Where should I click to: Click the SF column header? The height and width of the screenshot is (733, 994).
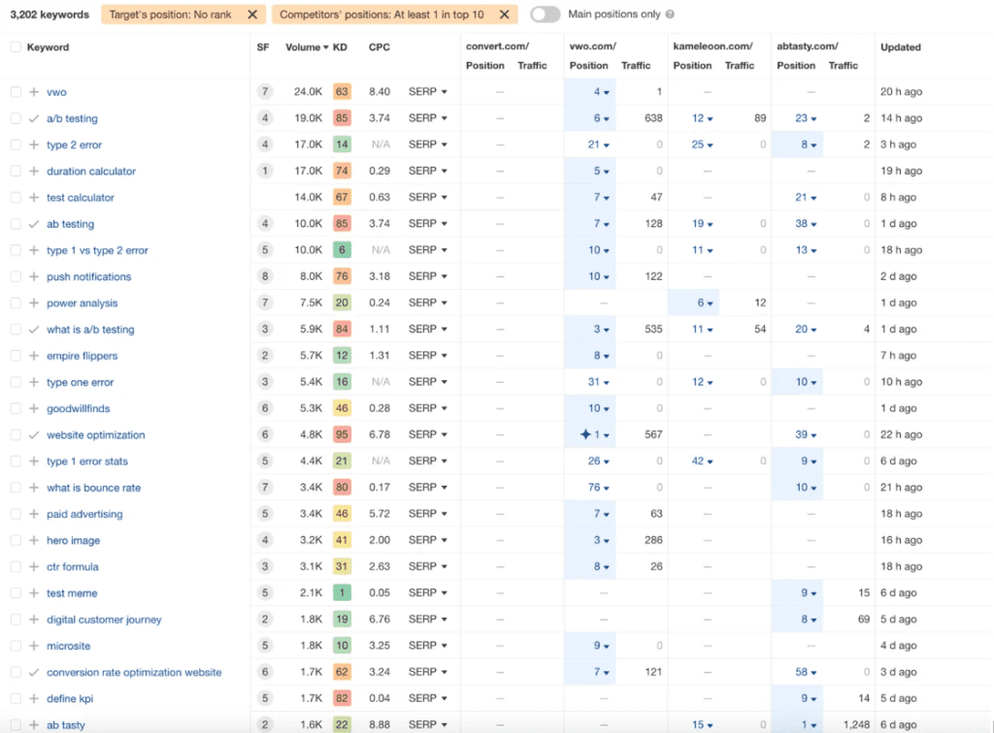(263, 47)
